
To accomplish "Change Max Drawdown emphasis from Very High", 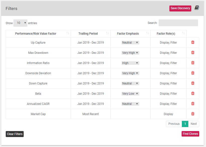I will click(130, 53).
